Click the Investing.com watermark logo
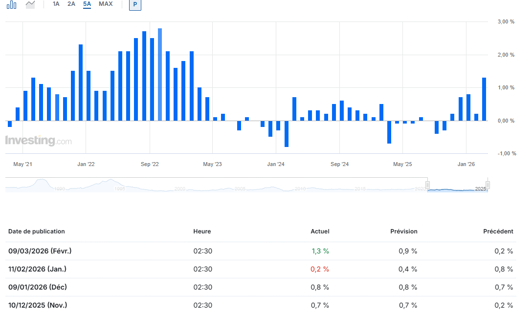 [x=38, y=141]
